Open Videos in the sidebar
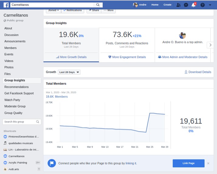Screen dimensions: 217x174 tap(9, 61)
